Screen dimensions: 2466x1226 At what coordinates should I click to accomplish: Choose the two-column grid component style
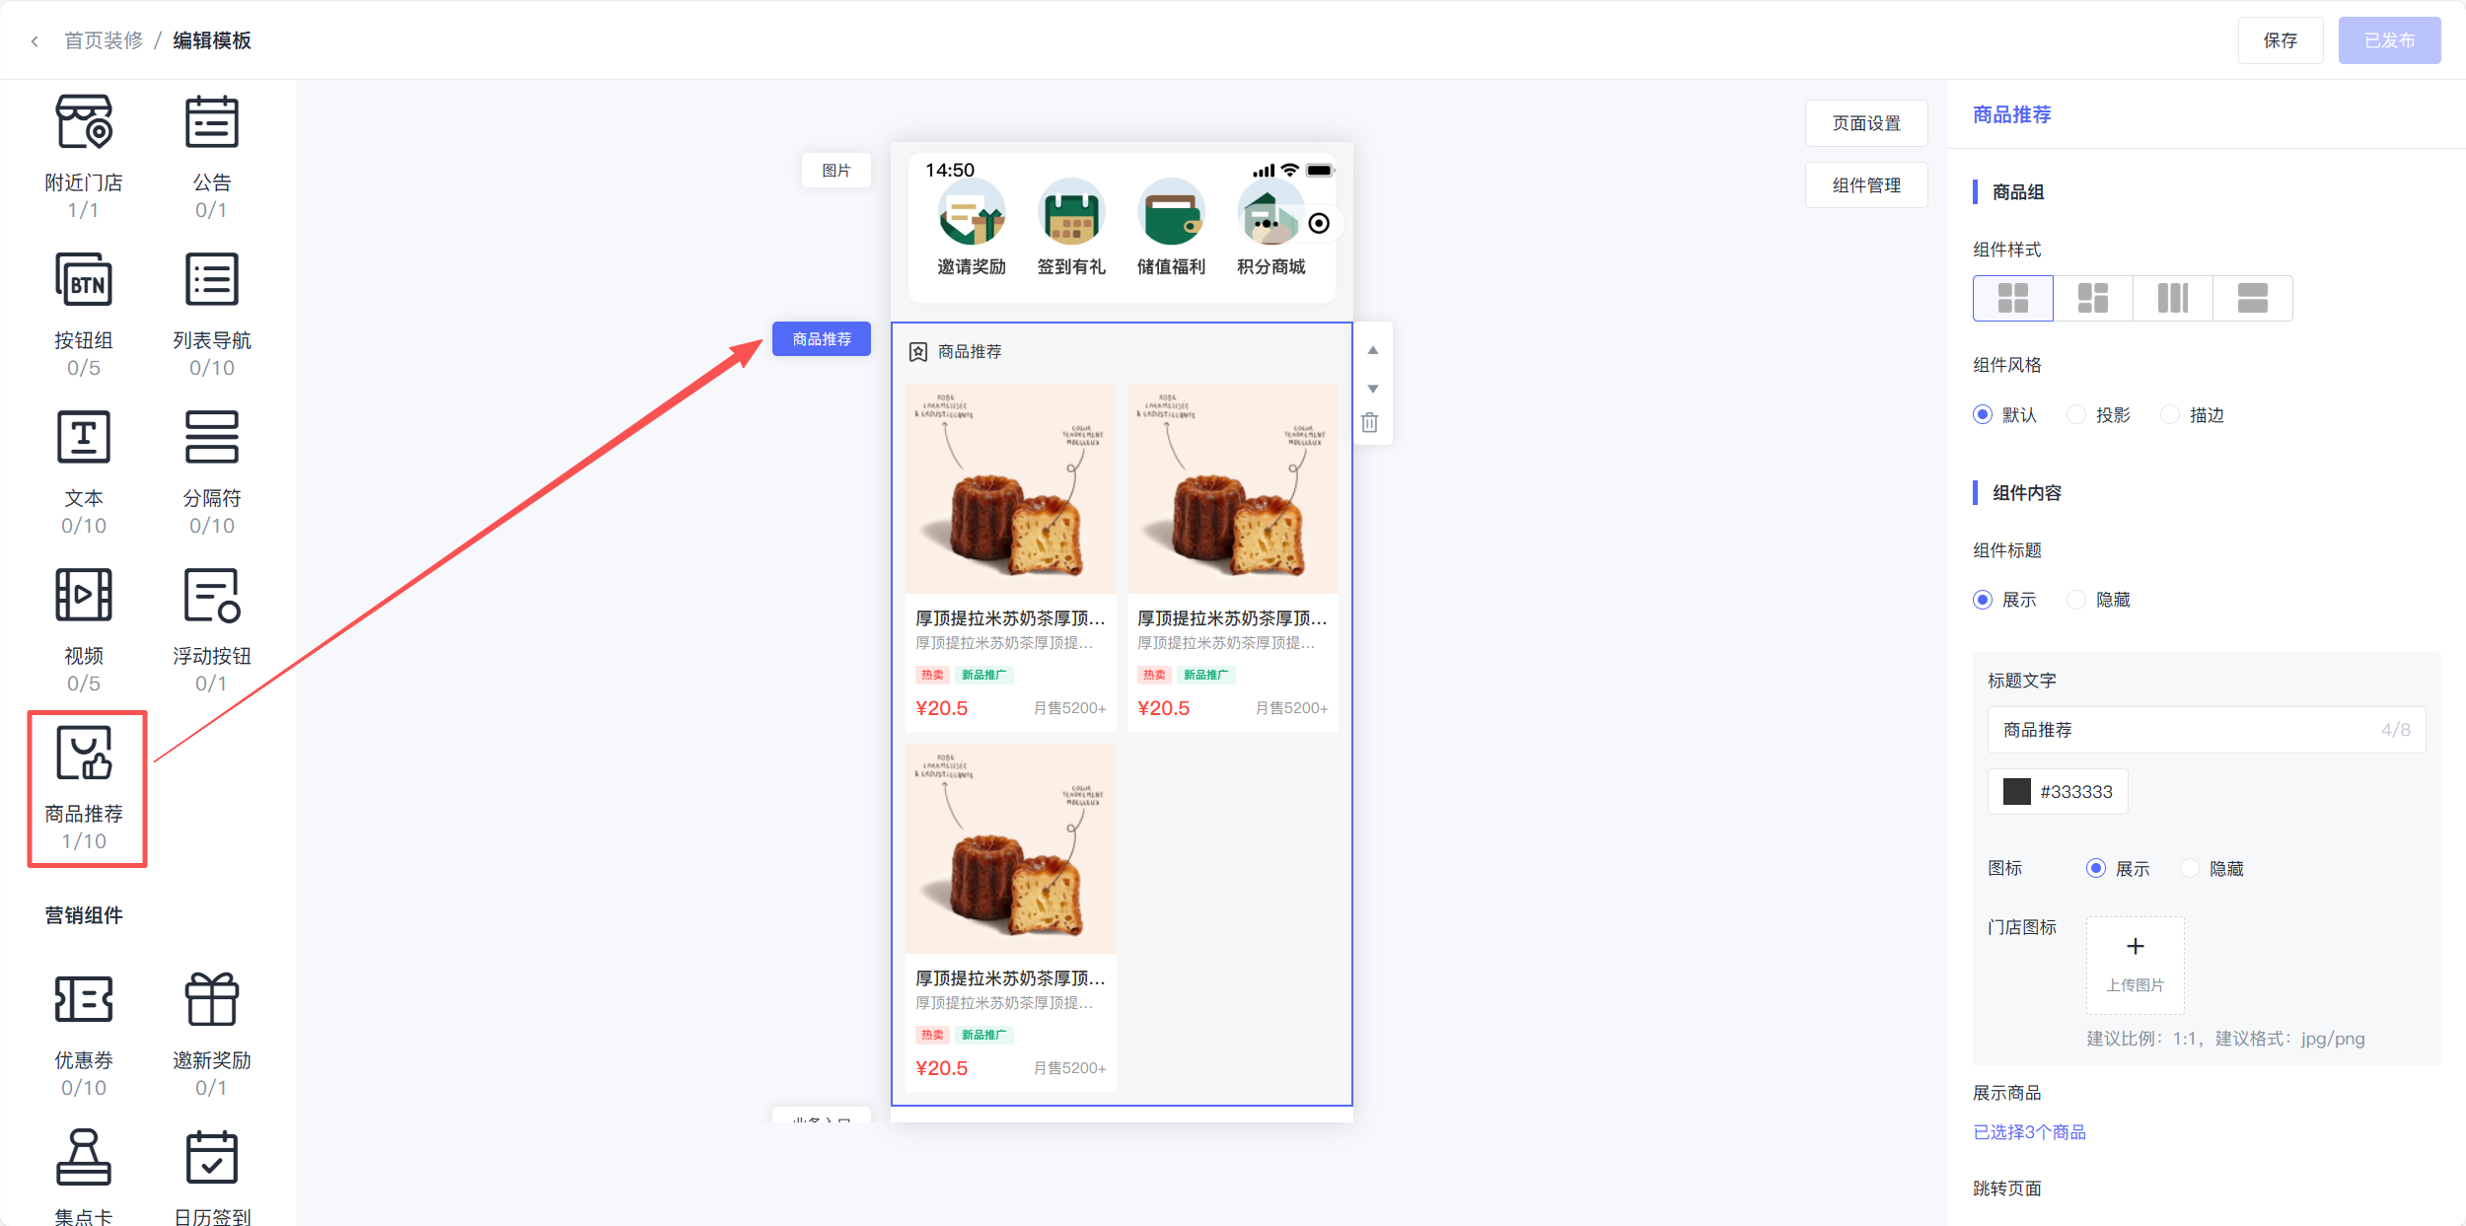[x=2012, y=298]
